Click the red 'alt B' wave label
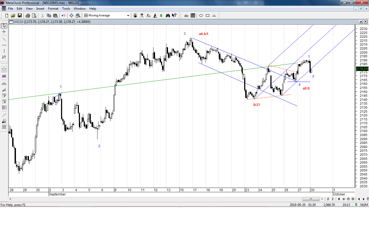The height and width of the screenshot is (227, 369). 306,88
